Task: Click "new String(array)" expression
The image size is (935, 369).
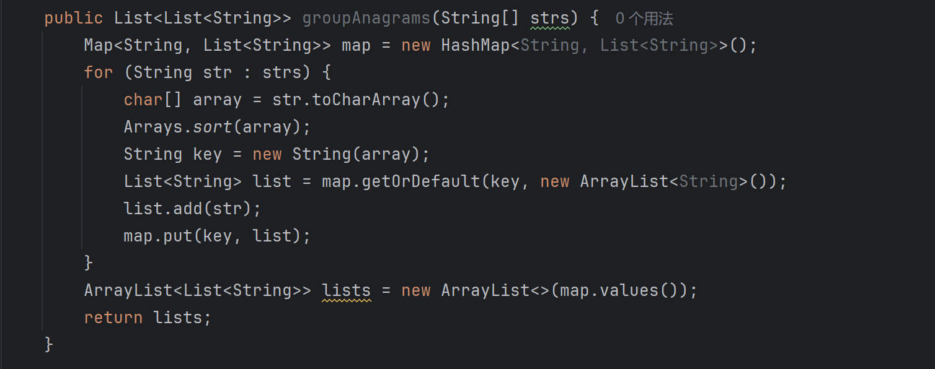Action: pyautogui.click(x=337, y=154)
